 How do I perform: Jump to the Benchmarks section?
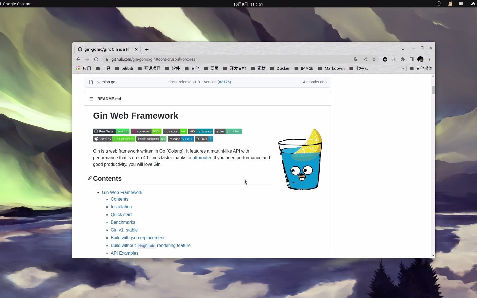pos(123,222)
